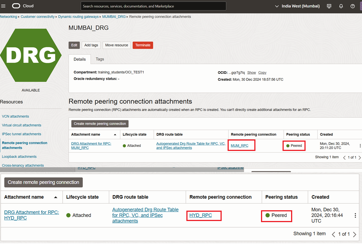Expand the India West (Mumbai) region selector
The width and height of the screenshot is (362, 244).
click(297, 6)
